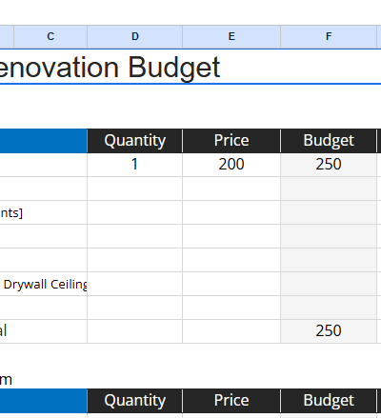Select the subtotal Budget cell 250

[x=329, y=331]
